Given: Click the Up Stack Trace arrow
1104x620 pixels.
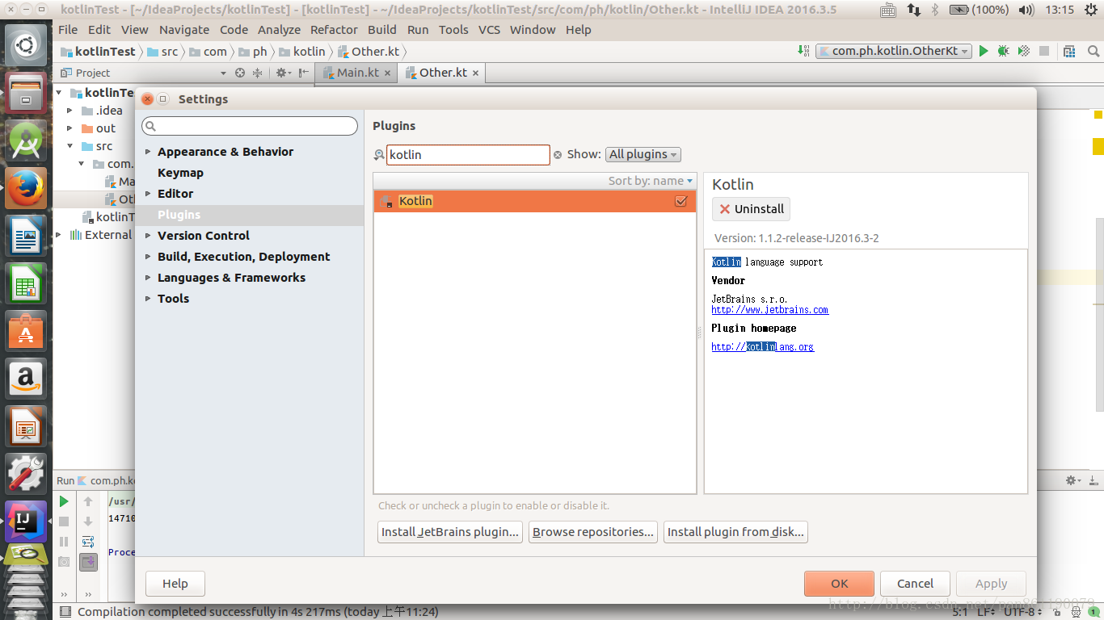Looking at the screenshot, I should (88, 501).
